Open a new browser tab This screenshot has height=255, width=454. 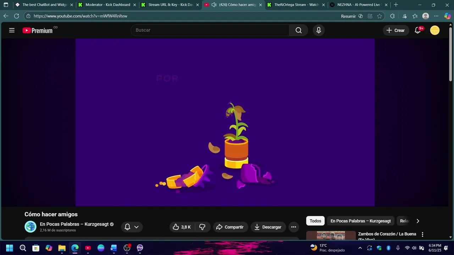click(396, 5)
